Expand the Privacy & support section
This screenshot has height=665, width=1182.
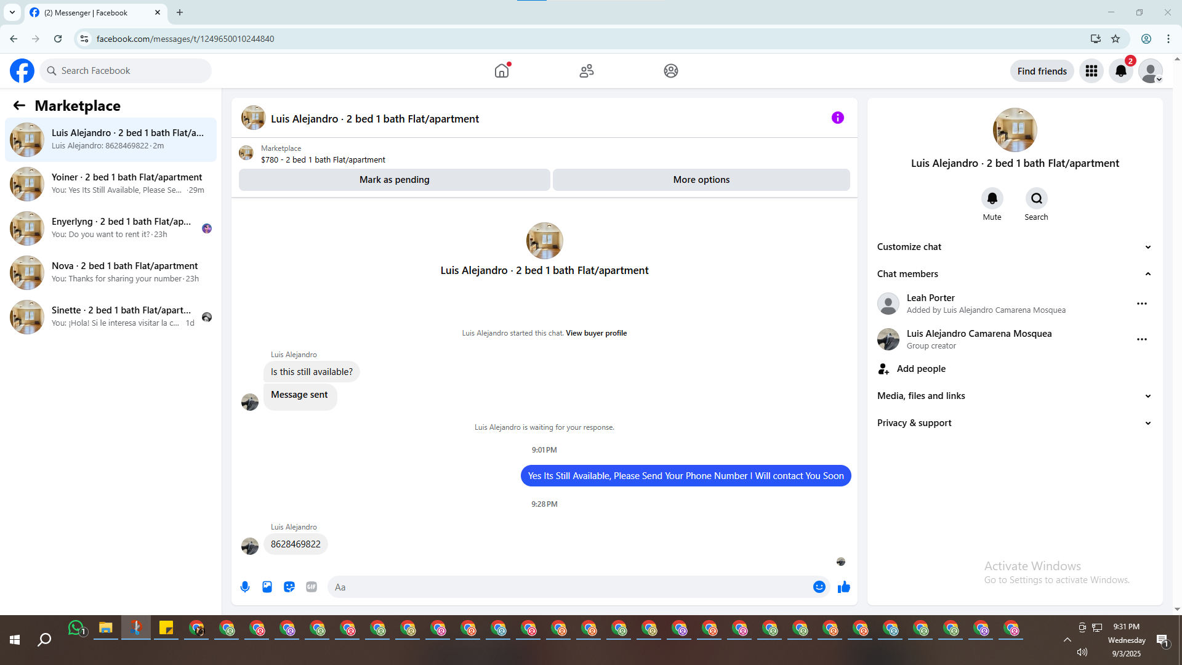tap(1015, 423)
